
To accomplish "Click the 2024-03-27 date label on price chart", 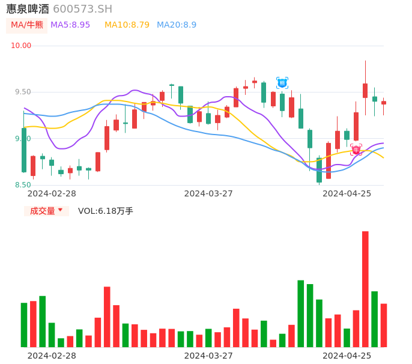I will click(208, 193).
